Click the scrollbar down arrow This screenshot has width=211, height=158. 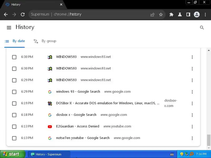[x=209, y=148]
